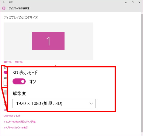Minimize the settings window
Viewport: 143px width, 136px height.
pyautogui.click(x=126, y=2)
